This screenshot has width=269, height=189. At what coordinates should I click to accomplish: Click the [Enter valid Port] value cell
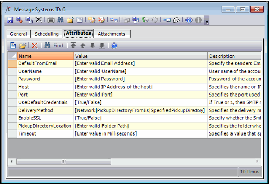pos(140,95)
